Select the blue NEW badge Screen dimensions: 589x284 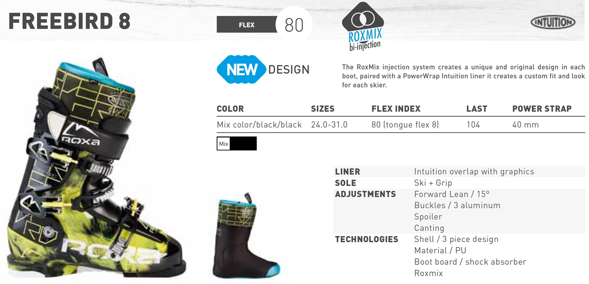[241, 70]
